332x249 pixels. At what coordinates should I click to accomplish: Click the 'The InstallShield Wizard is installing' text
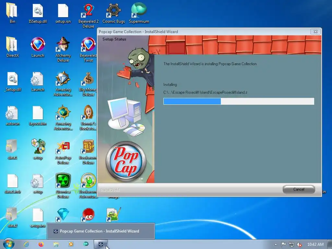pyautogui.click(x=210, y=64)
